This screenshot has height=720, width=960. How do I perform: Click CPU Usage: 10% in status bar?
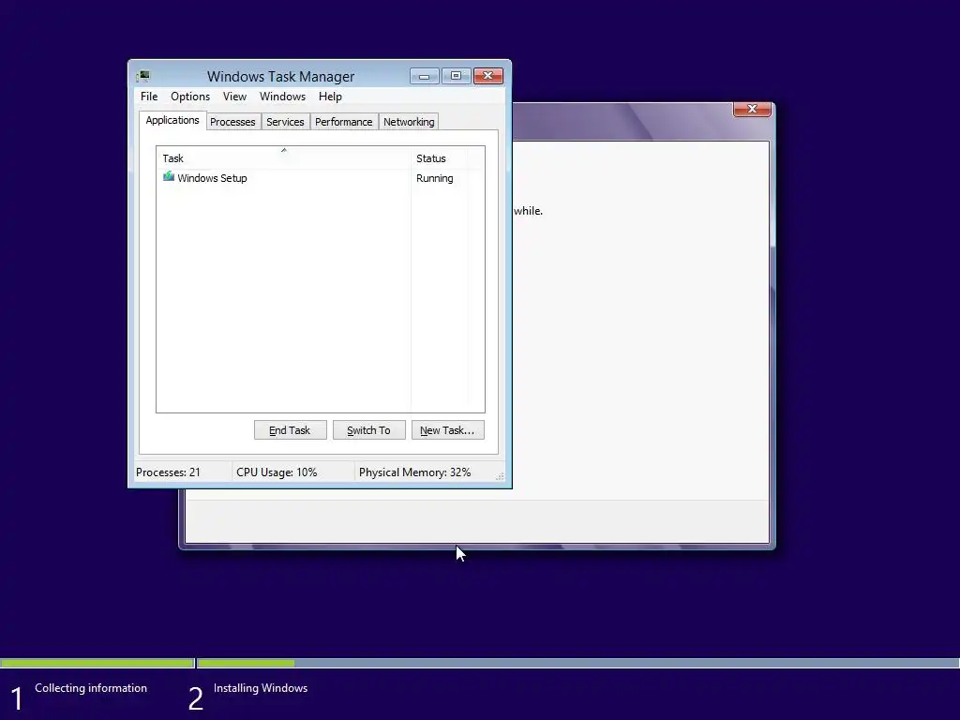tap(277, 472)
